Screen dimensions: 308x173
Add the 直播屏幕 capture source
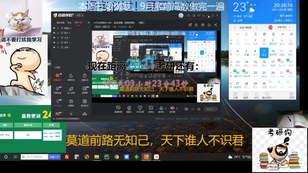[x=118, y=109]
